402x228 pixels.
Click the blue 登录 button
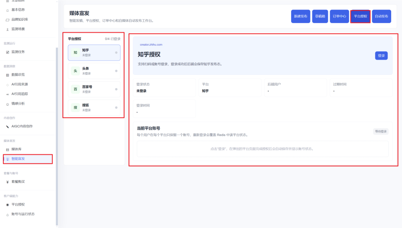pyautogui.click(x=381, y=56)
